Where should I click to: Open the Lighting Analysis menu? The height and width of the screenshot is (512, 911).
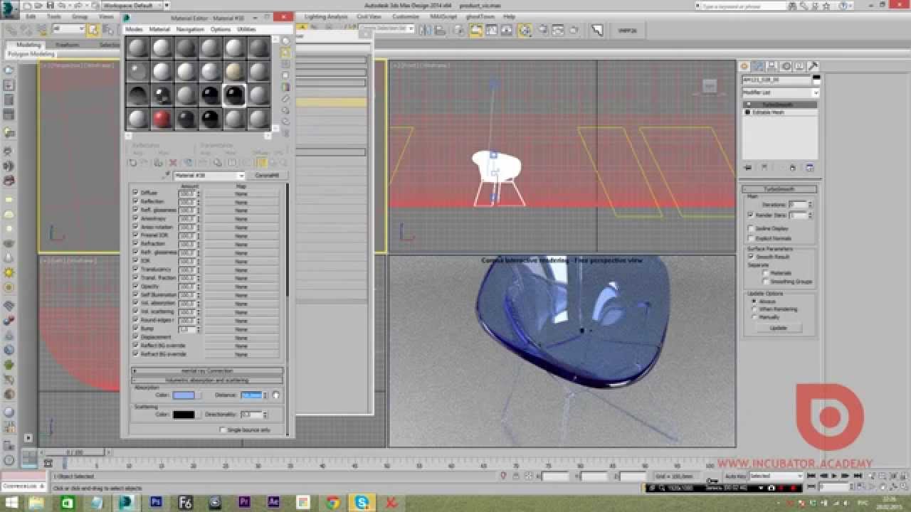(326, 16)
